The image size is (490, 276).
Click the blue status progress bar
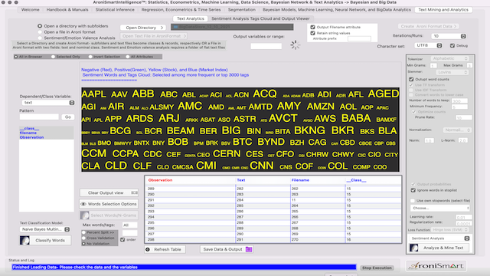(184, 268)
